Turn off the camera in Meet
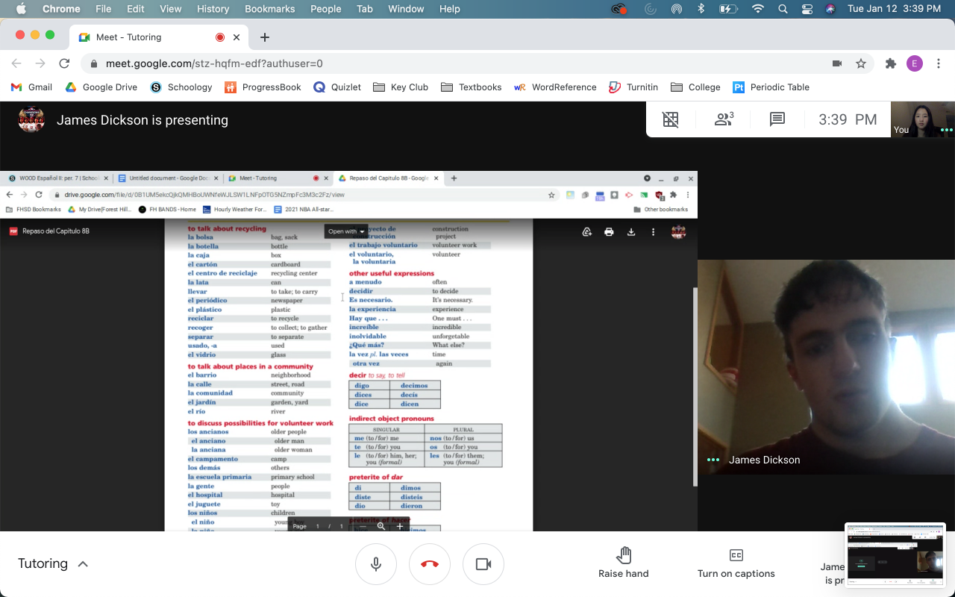The height and width of the screenshot is (597, 955). click(483, 564)
